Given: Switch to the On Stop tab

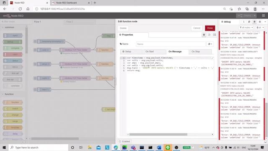Looking at the screenshot, I should coord(201,52).
